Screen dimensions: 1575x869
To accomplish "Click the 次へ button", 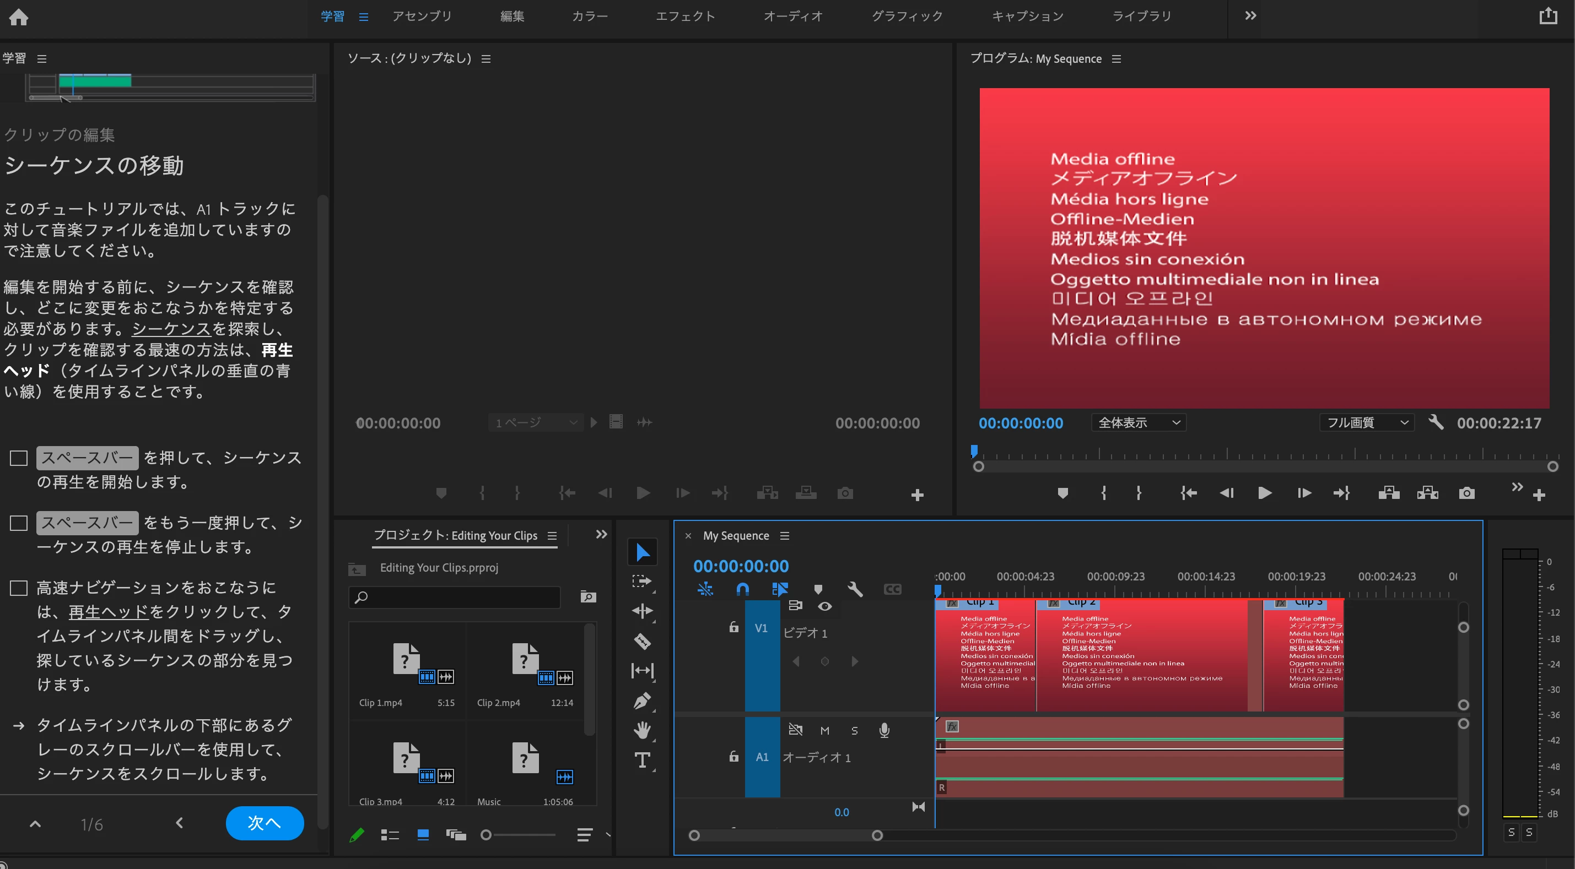I will (264, 823).
